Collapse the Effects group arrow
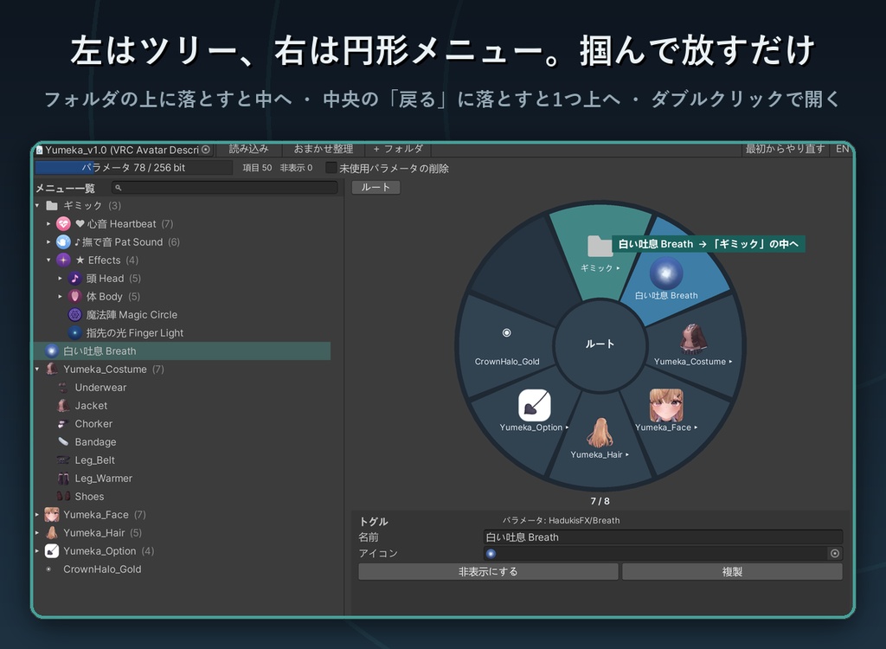 pos(48,260)
